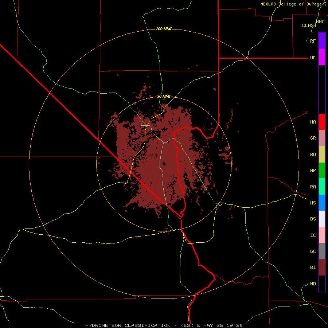Viewport: 328px width, 328px height.
Task: Click the RF purple legend swatch
Action: [x=322, y=41]
